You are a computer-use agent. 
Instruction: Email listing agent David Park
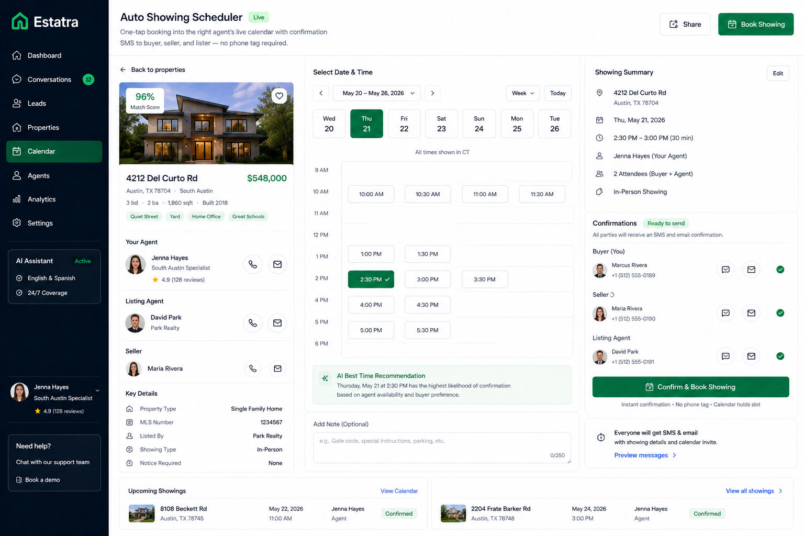277,323
